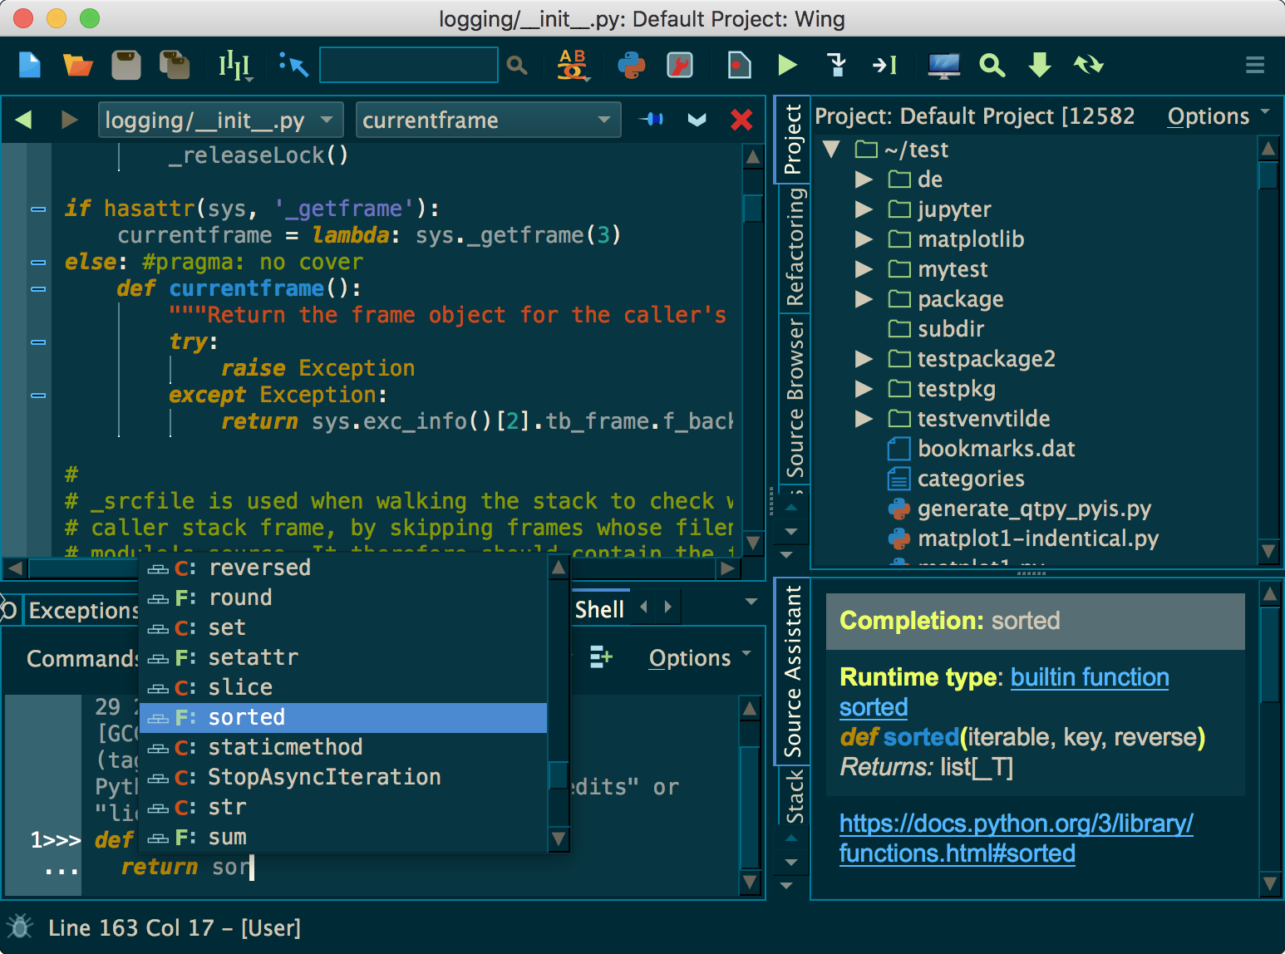The image size is (1285, 954).
Task: Open the Project panel Options menu
Action: click(x=1218, y=116)
